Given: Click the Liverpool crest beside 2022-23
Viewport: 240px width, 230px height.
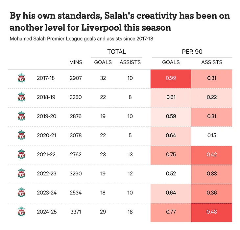Looking at the screenshot, I should pos(21,174).
